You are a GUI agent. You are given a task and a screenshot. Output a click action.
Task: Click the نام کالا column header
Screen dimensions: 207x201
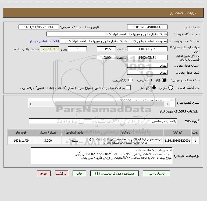126,132
